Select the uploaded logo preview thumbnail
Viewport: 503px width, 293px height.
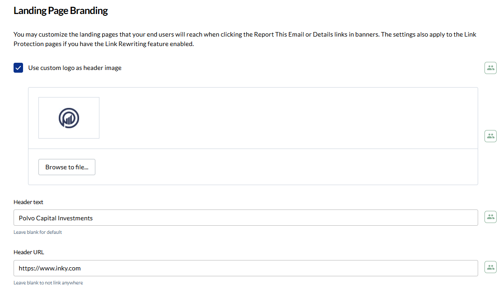pyautogui.click(x=69, y=118)
